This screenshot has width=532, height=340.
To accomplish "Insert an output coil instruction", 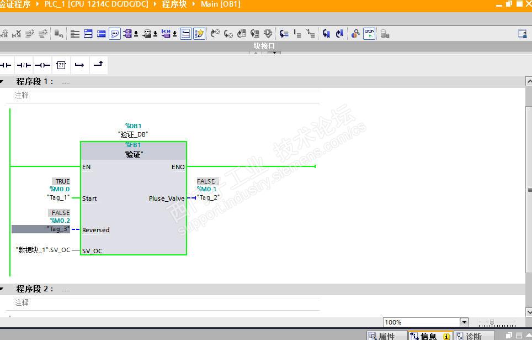I will pos(42,65).
